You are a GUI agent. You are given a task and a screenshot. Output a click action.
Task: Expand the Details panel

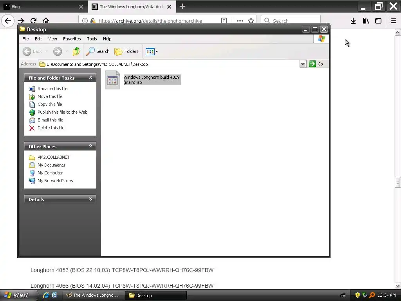(x=90, y=199)
